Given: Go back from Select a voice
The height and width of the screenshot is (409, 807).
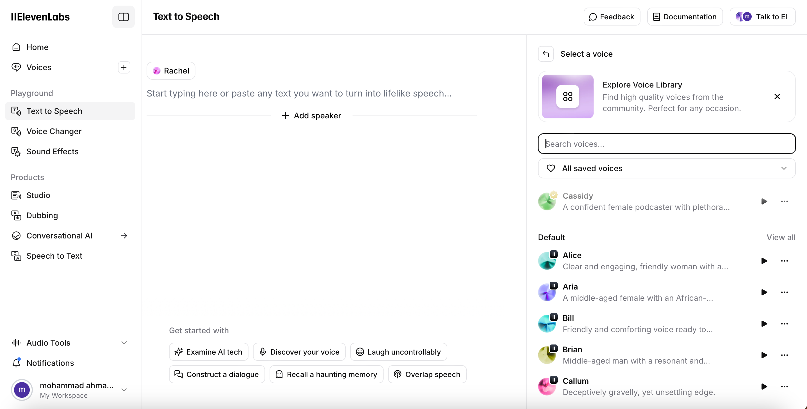Looking at the screenshot, I should click(x=546, y=54).
